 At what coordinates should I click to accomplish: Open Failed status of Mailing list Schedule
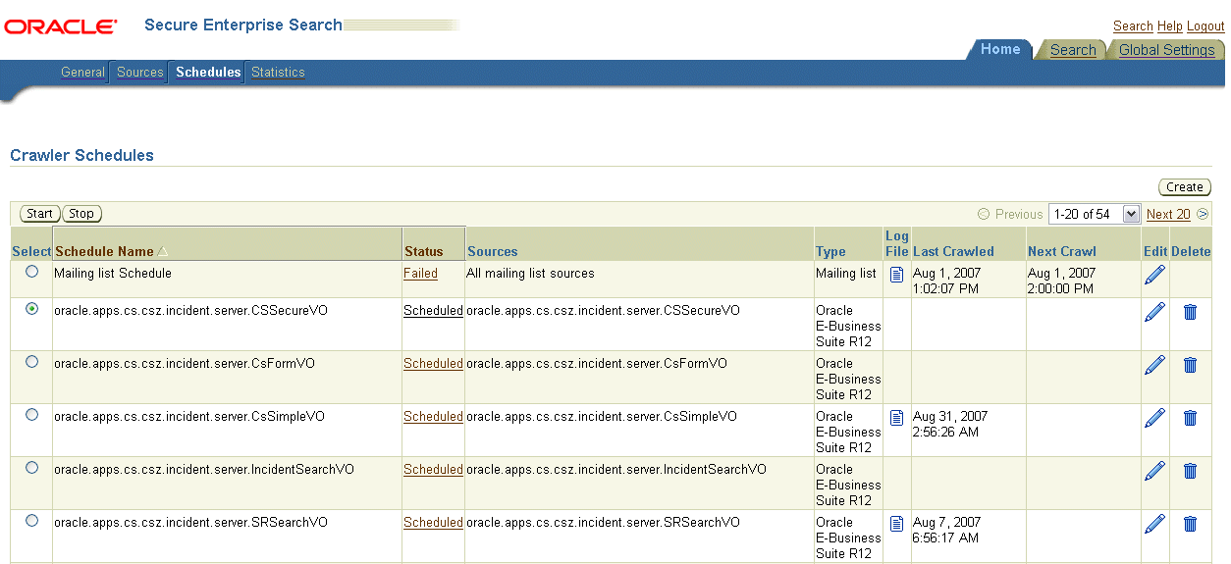tap(420, 274)
